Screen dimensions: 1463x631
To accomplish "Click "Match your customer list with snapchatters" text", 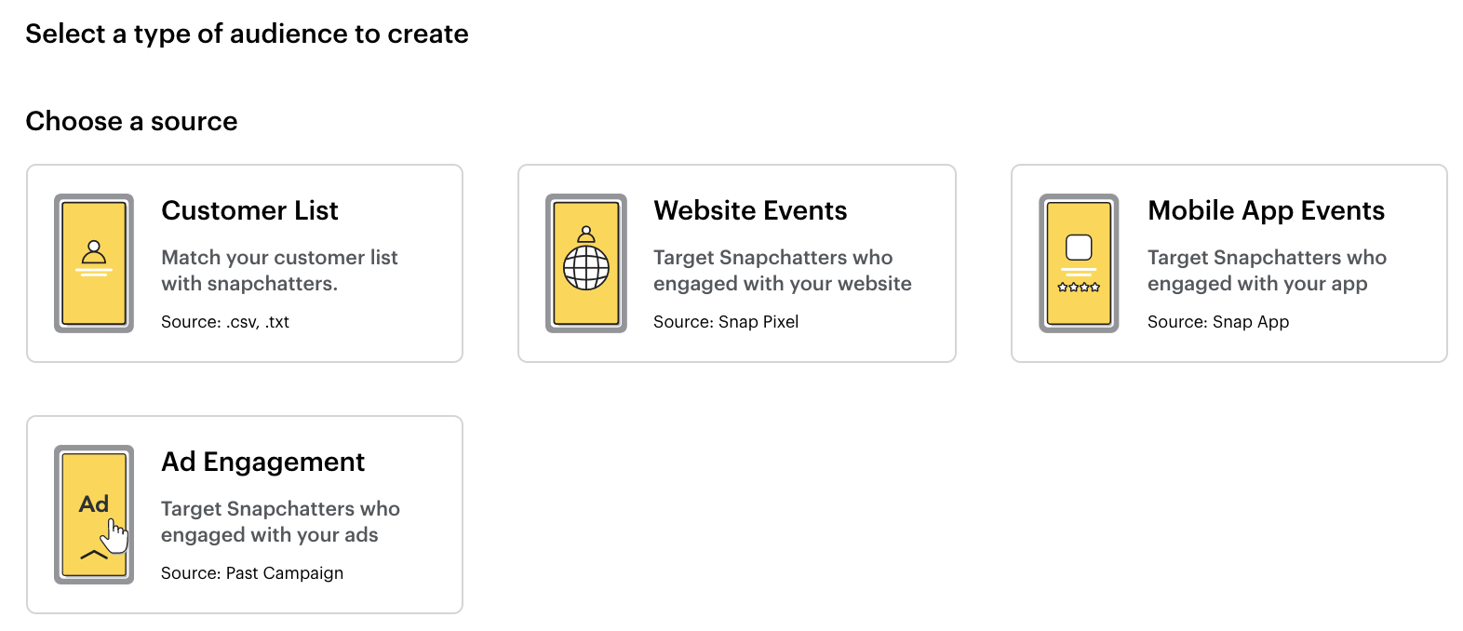I will [279, 270].
